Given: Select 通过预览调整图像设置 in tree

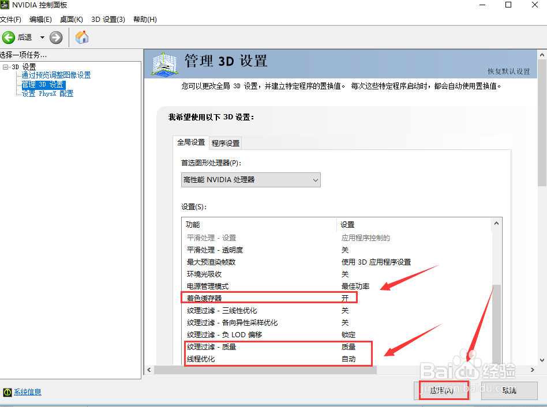Looking at the screenshot, I should coord(56,75).
